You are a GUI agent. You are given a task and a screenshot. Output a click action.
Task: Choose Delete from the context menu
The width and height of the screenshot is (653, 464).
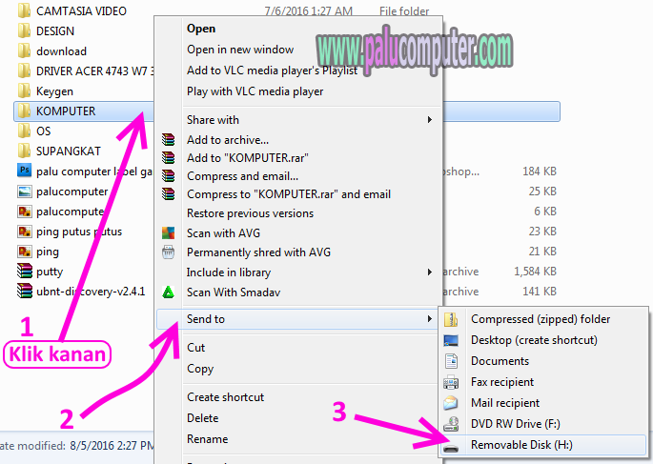click(x=202, y=418)
